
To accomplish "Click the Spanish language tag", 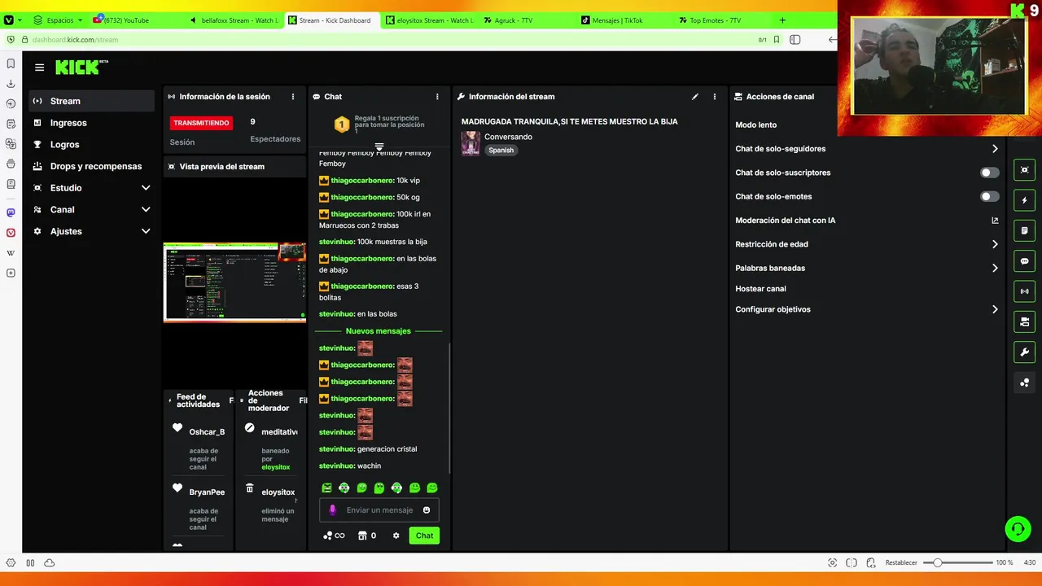I will tap(501, 150).
